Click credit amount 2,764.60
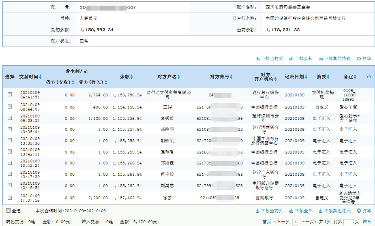Screen dimensions: 375x226 (98, 95)
